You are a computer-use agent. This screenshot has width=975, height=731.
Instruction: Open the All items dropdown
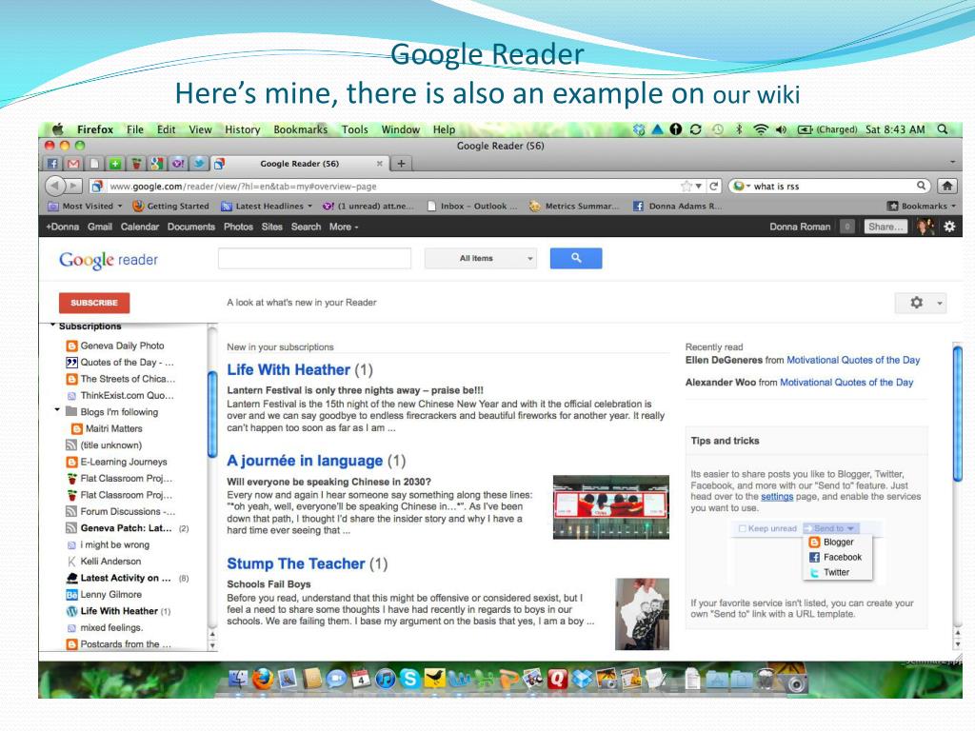480,258
